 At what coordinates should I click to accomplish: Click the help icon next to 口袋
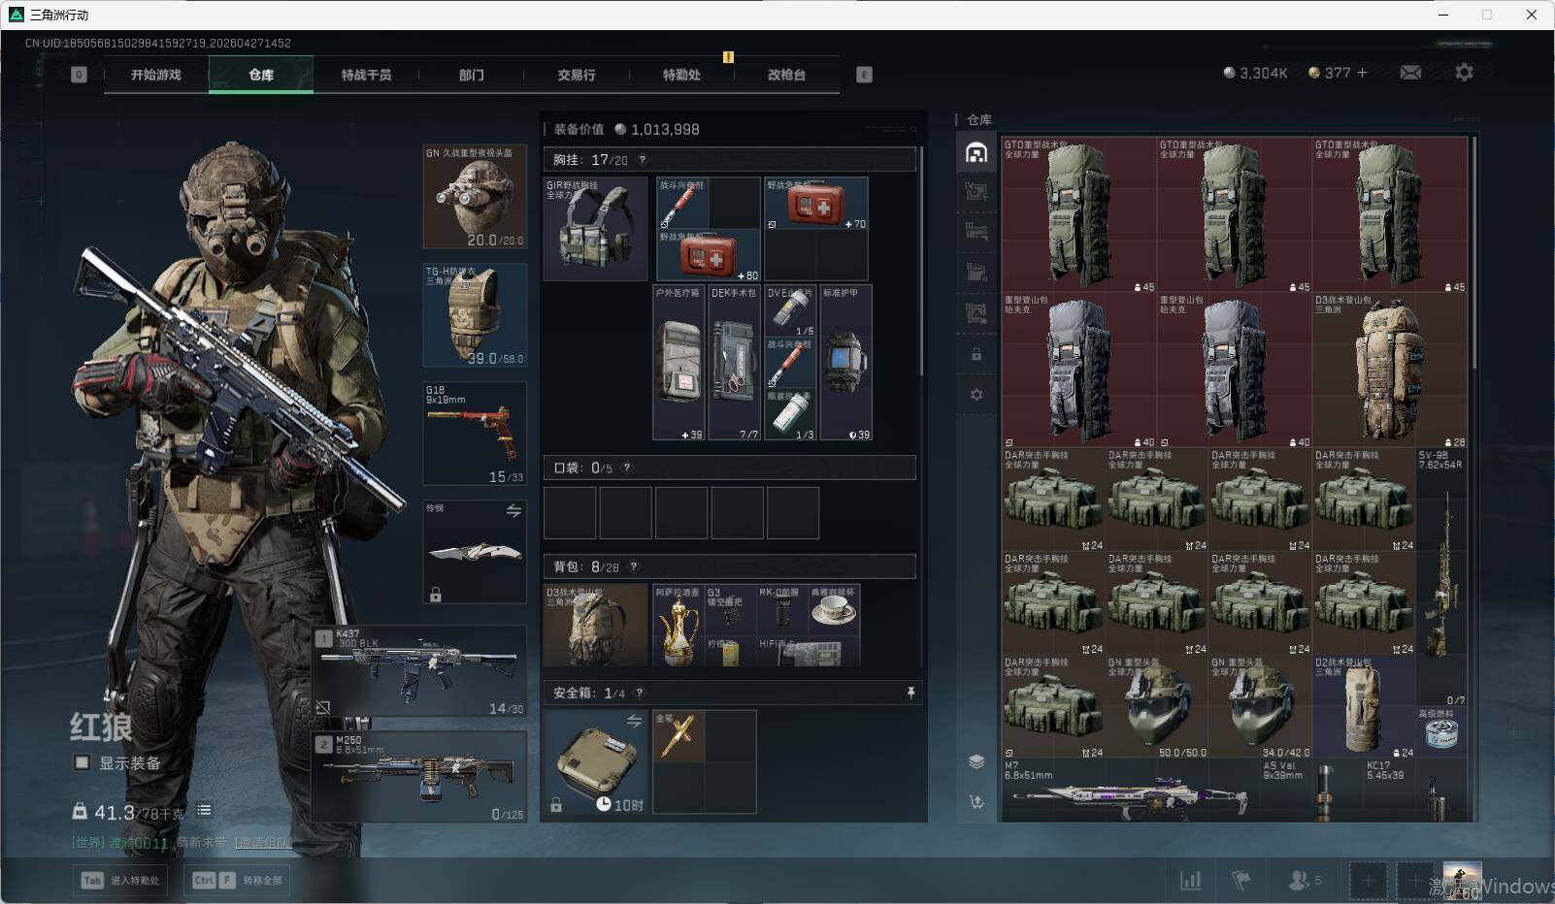[627, 468]
